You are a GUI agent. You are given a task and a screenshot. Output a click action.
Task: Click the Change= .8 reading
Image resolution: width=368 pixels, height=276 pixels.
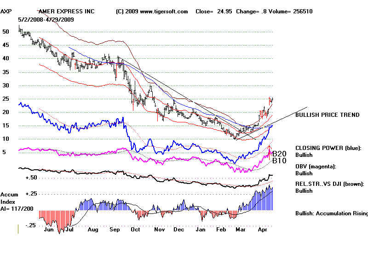tap(251, 11)
